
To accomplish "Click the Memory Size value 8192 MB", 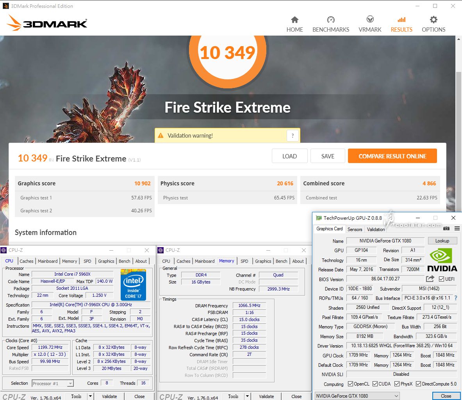I will point(365,336).
